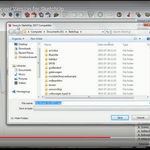Click the striped sandbox surface toolbar icon
Viewport: 150px width, 150px height.
91,15
